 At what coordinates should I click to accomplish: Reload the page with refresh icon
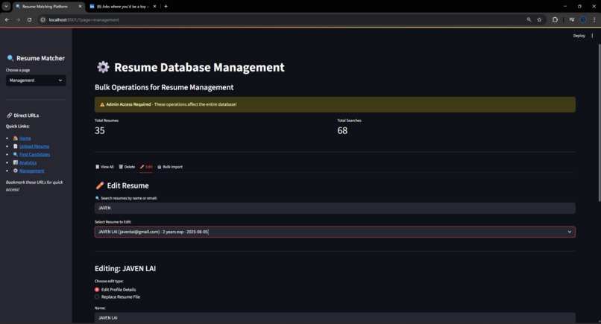29,19
